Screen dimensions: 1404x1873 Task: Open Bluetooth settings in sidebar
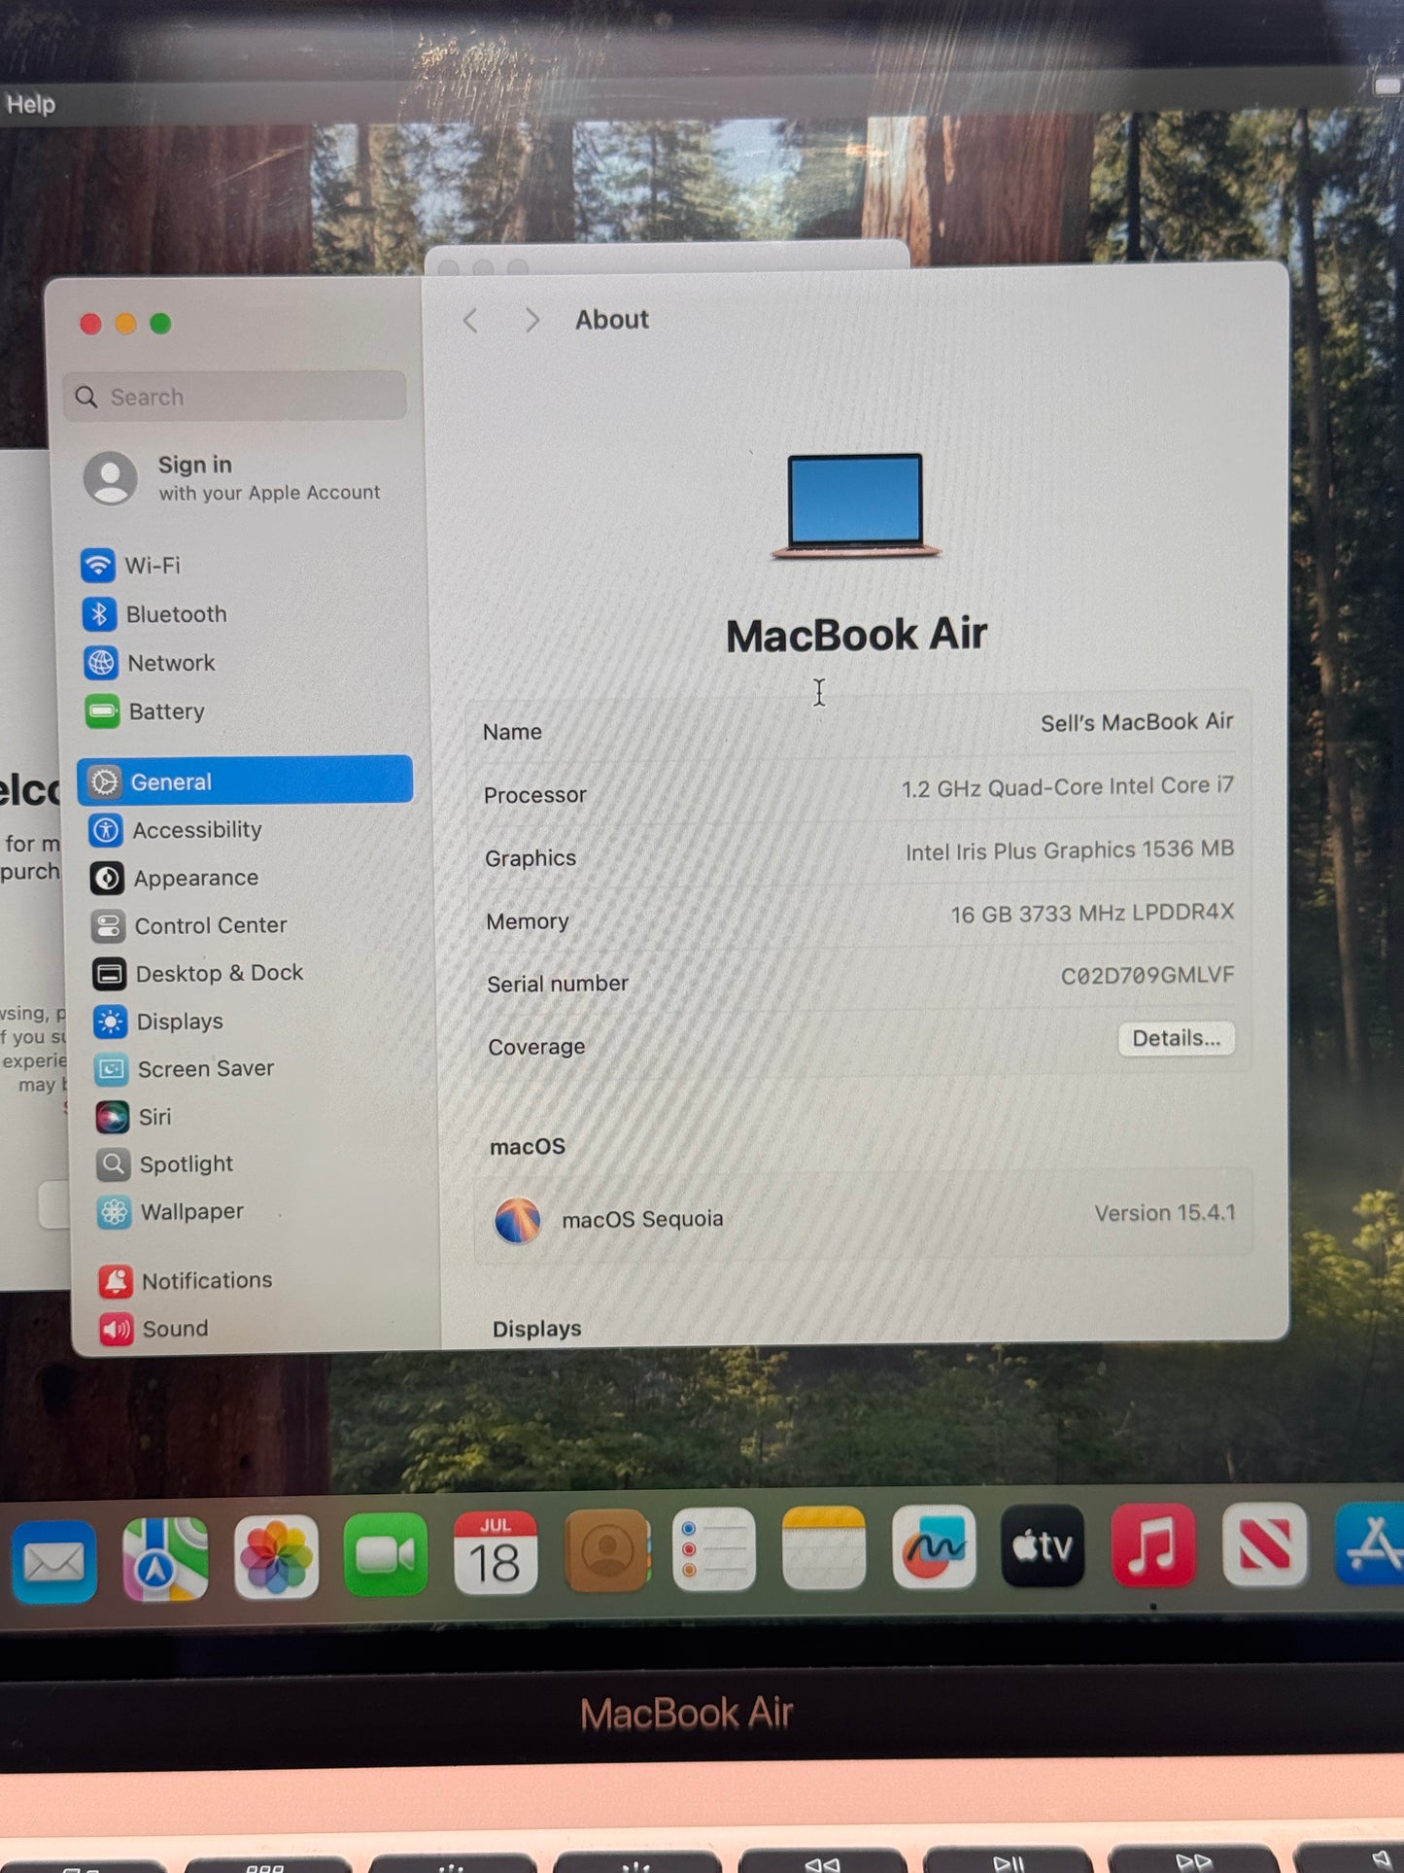[x=154, y=614]
